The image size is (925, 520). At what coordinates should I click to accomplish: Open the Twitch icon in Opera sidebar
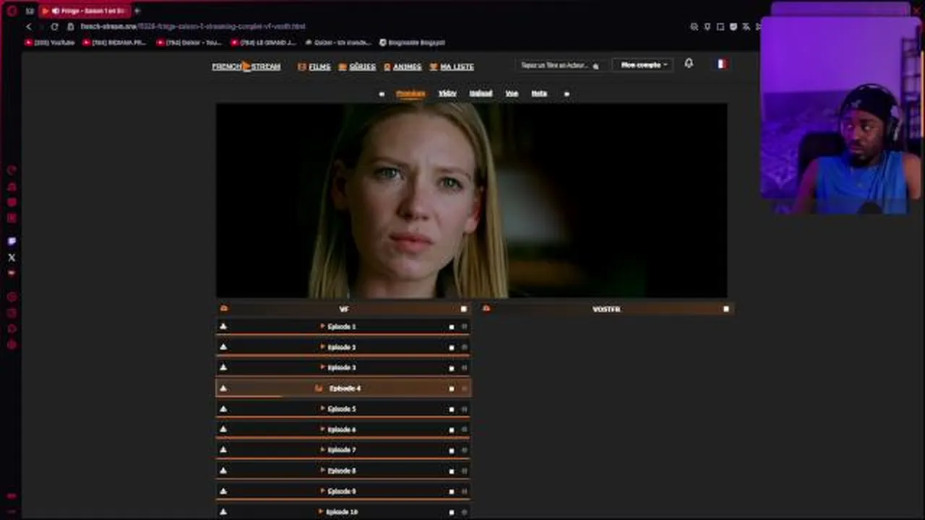pyautogui.click(x=12, y=241)
